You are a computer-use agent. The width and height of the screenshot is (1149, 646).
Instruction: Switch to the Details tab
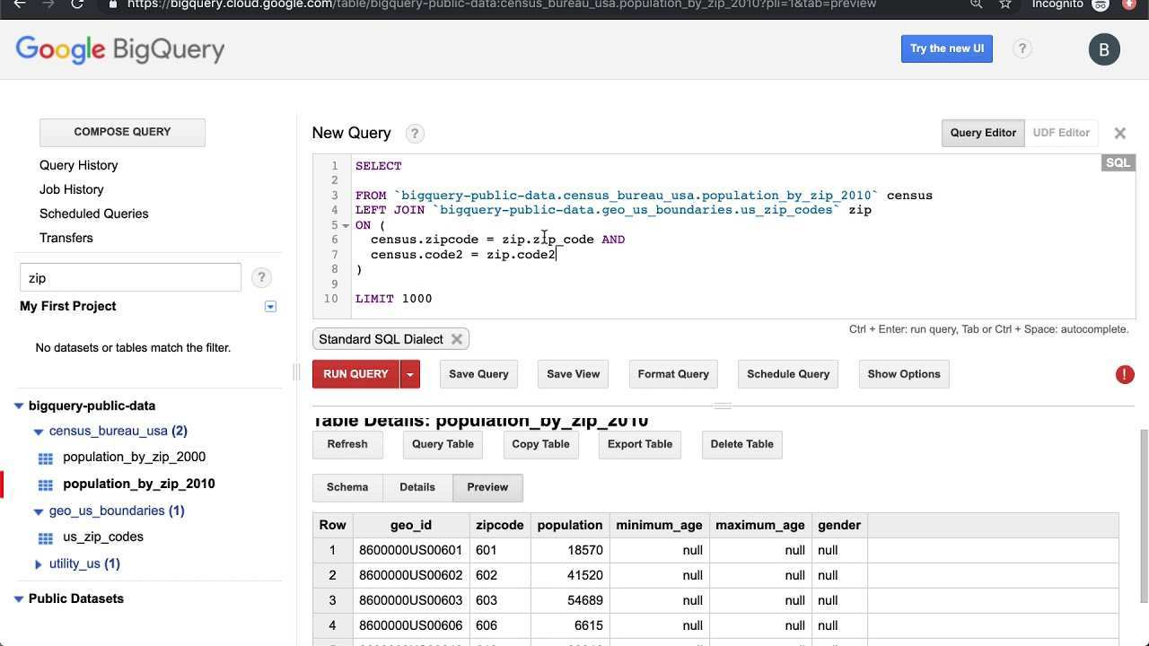417,487
